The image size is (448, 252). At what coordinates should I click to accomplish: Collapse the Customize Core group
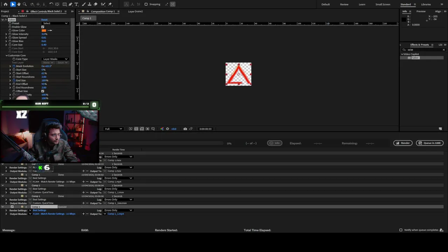click(6, 56)
